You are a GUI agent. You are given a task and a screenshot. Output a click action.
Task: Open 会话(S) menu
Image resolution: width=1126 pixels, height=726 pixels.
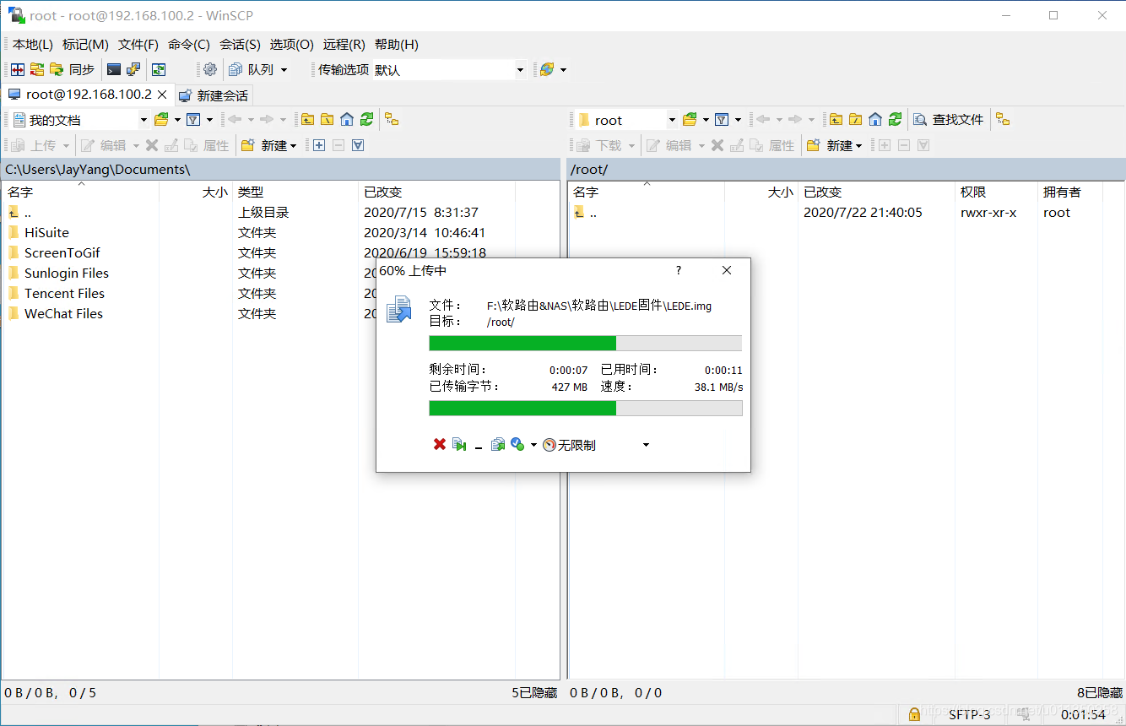[x=240, y=44]
